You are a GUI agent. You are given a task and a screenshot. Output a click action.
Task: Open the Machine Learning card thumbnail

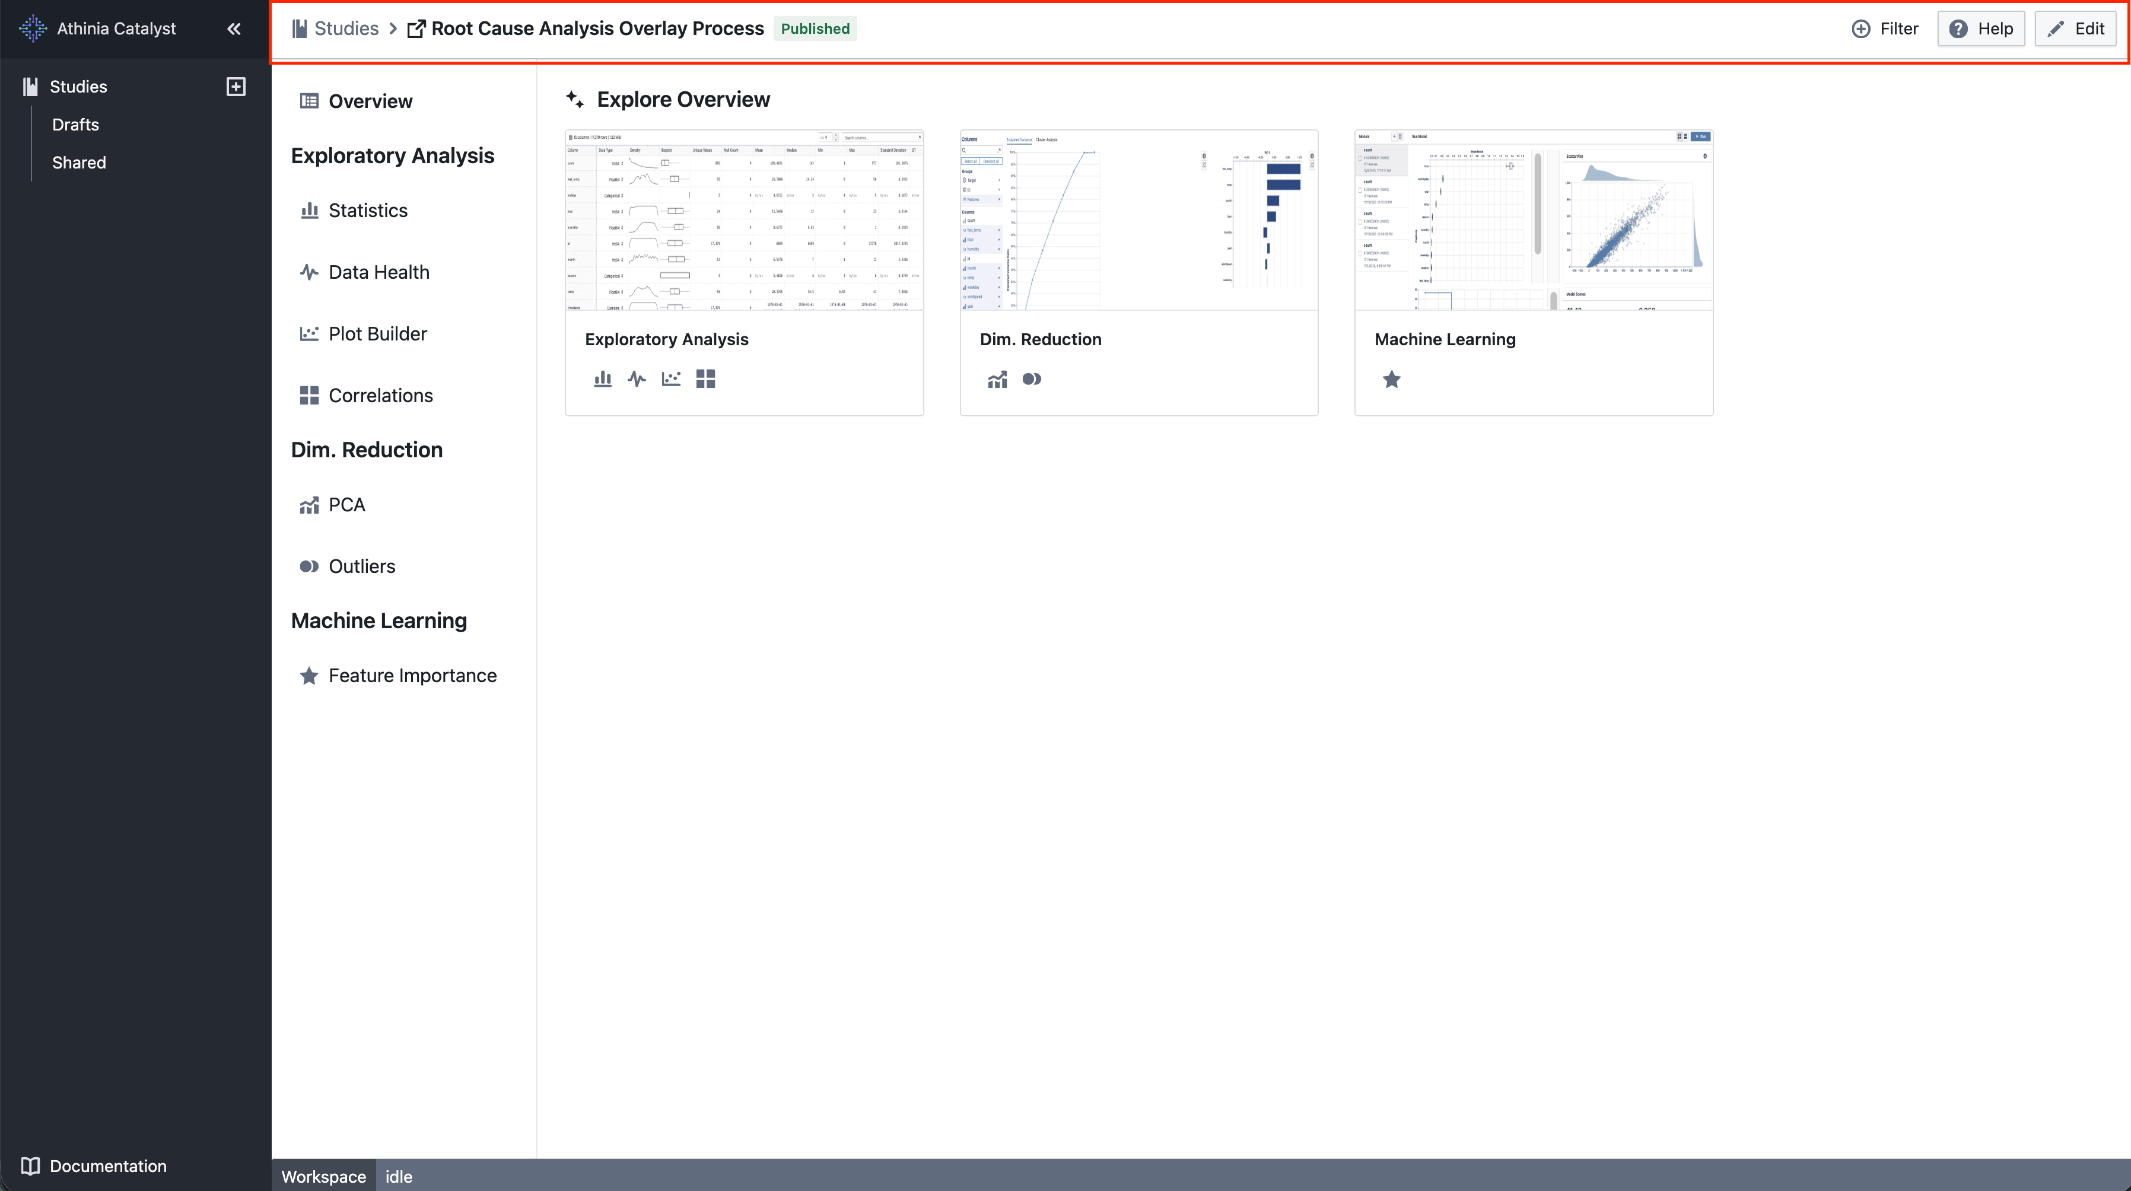(x=1533, y=220)
